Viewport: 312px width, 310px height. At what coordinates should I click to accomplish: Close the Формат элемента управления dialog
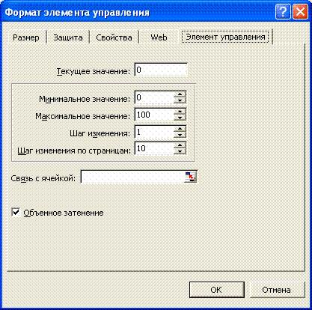click(300, 12)
